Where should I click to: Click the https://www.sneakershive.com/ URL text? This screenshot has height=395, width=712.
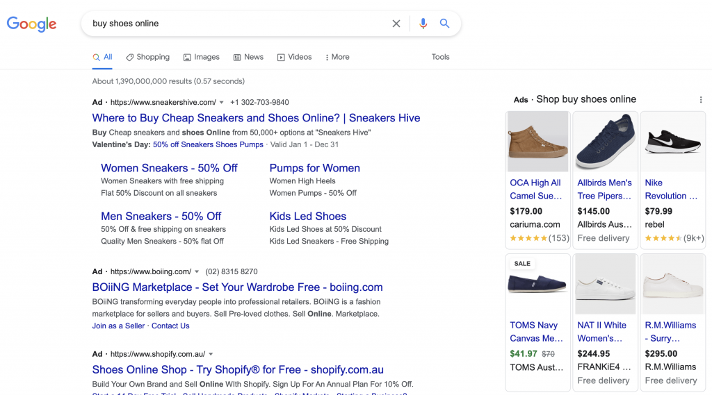tap(163, 103)
